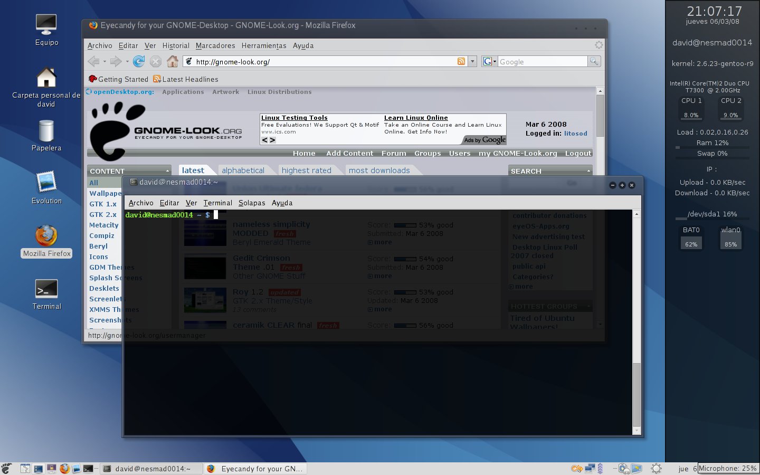Image resolution: width=760 pixels, height=475 pixels.
Task: Click the power manager battery tray icon
Action: click(623, 469)
